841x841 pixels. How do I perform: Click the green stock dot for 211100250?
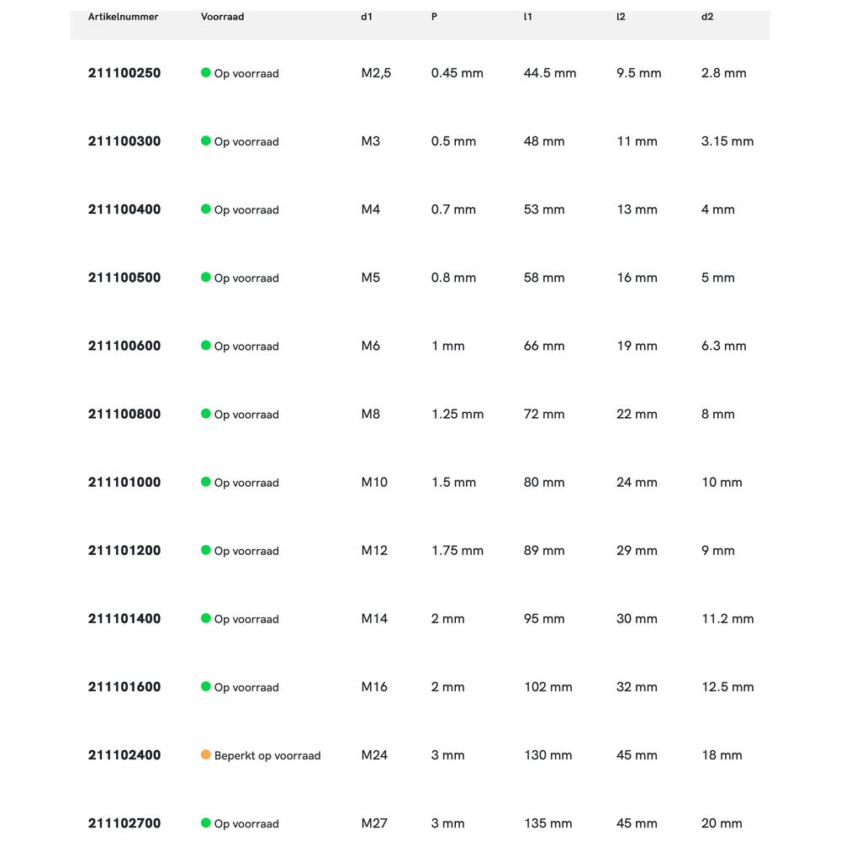[x=205, y=72]
